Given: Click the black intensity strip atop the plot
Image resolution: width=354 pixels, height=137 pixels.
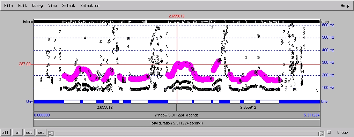Looking at the screenshot, I should click(x=177, y=22).
